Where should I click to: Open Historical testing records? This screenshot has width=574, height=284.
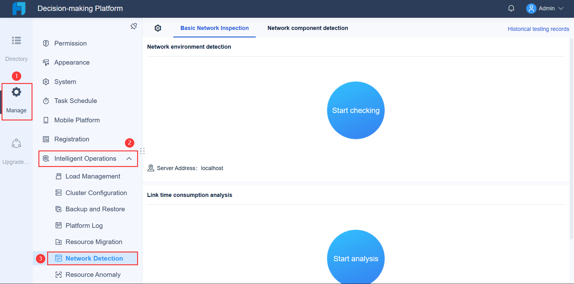click(538, 29)
